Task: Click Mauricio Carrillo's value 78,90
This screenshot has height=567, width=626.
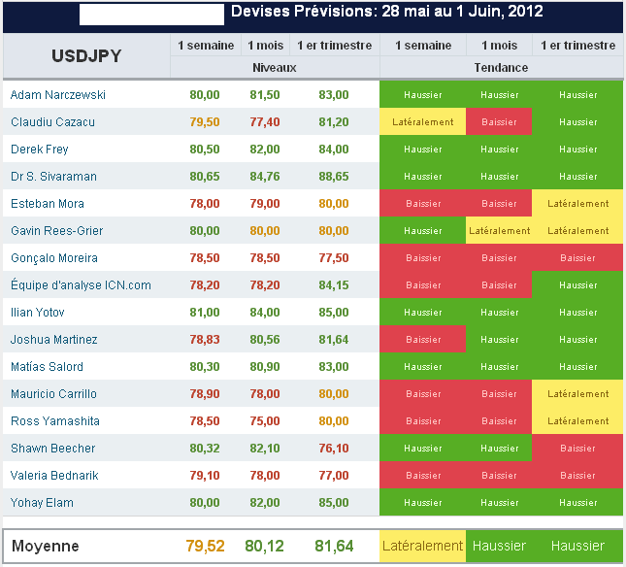Action: [x=205, y=394]
